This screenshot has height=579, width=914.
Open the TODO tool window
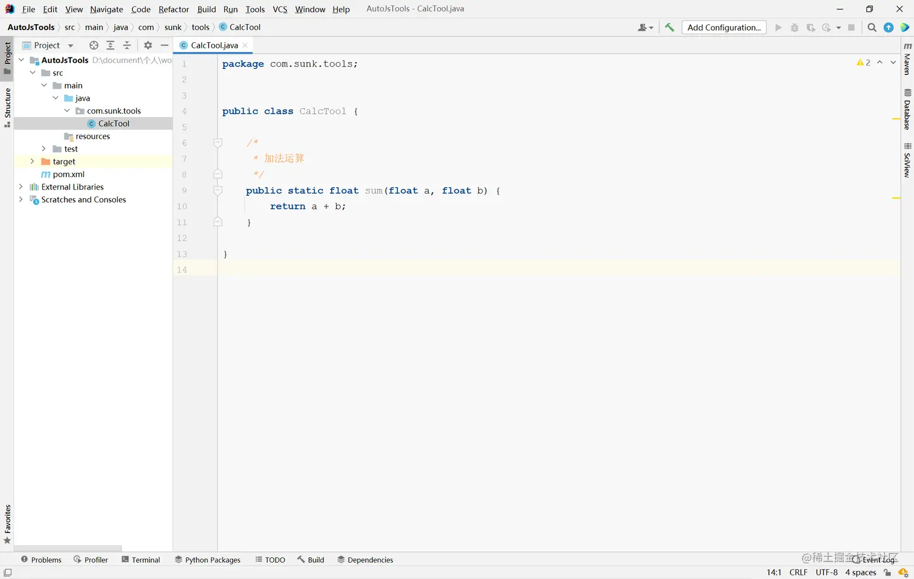tap(270, 560)
